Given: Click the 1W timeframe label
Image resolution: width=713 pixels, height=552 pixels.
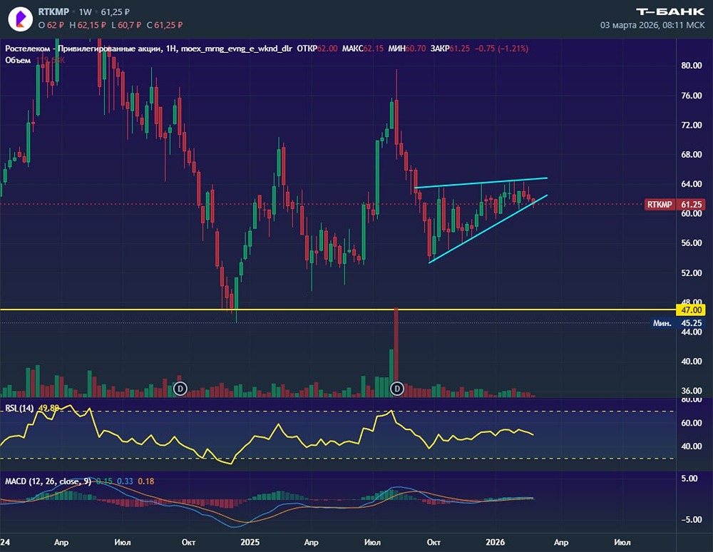Looking at the screenshot, I should tap(85, 12).
